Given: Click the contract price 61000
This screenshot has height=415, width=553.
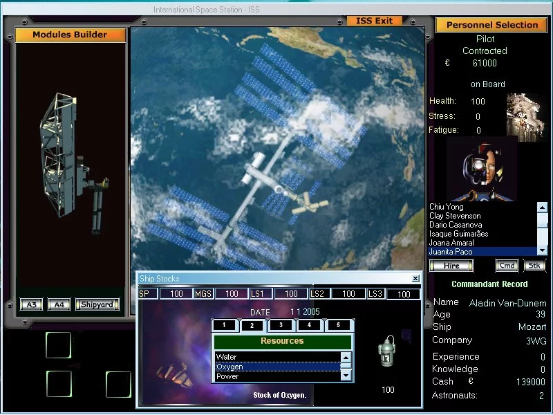Looking at the screenshot, I should (485, 63).
